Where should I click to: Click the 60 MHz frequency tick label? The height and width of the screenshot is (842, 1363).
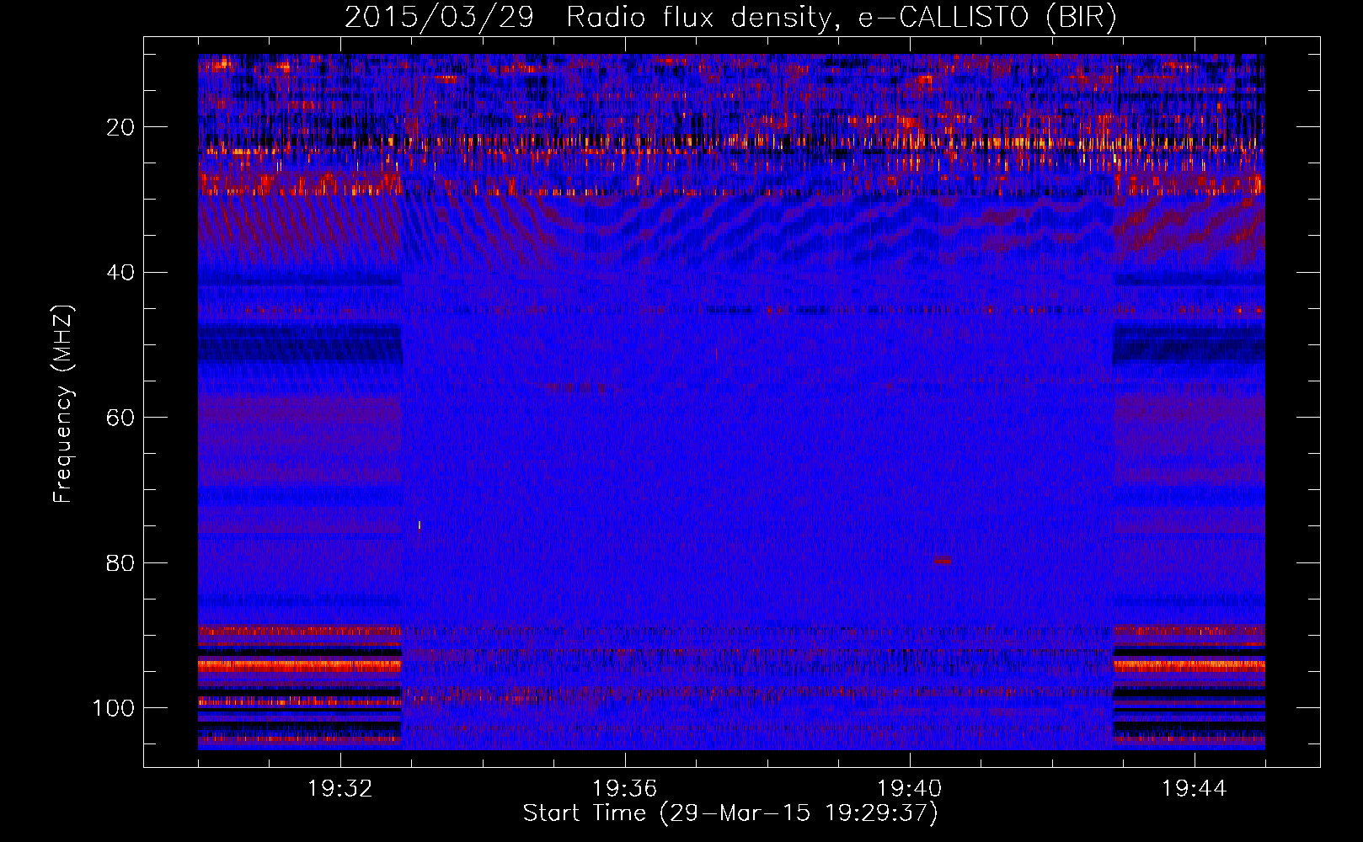pyautogui.click(x=120, y=418)
